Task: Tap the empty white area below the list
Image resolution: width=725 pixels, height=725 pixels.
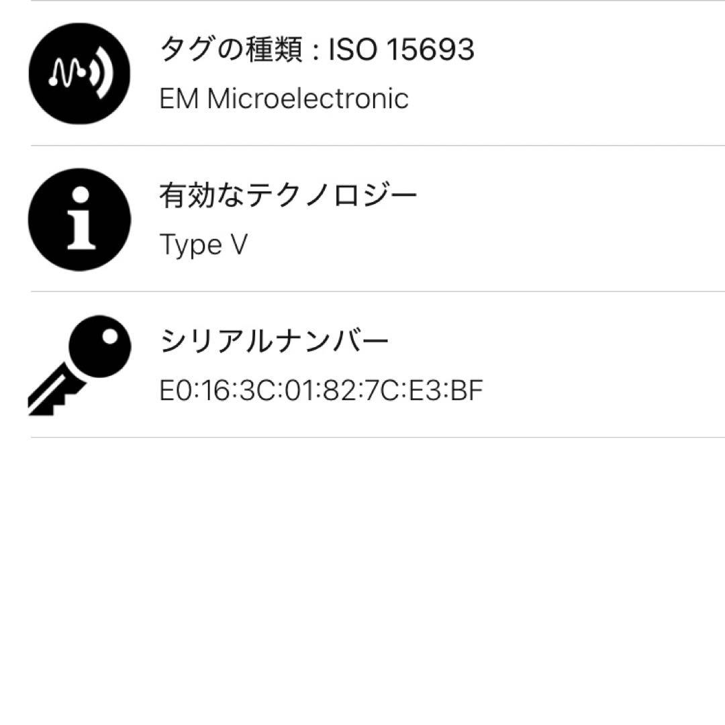Action: pos(362,577)
